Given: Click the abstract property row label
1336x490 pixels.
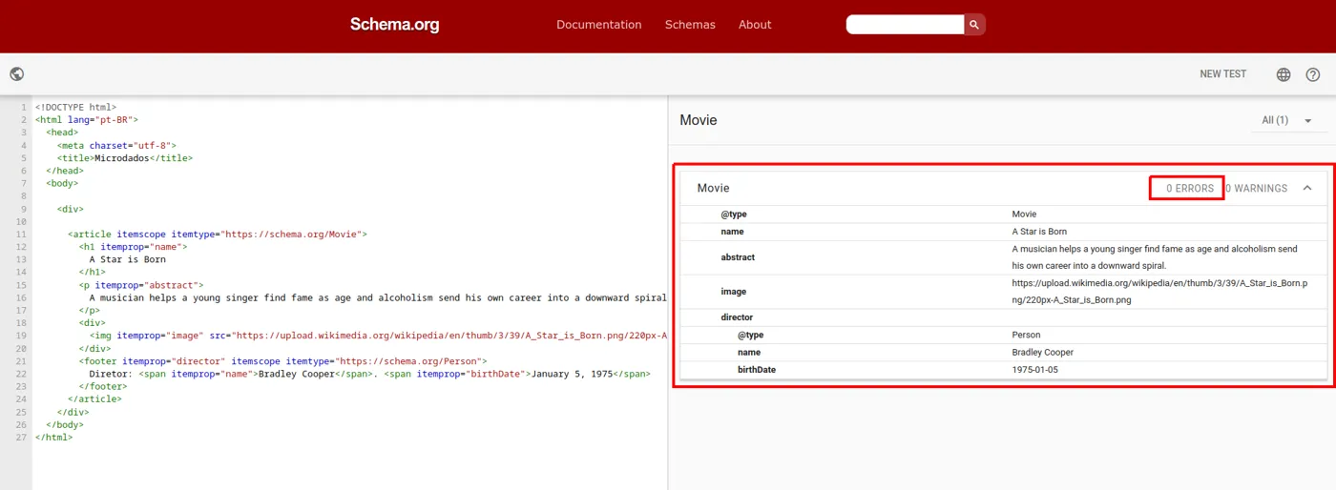Looking at the screenshot, I should (738, 257).
